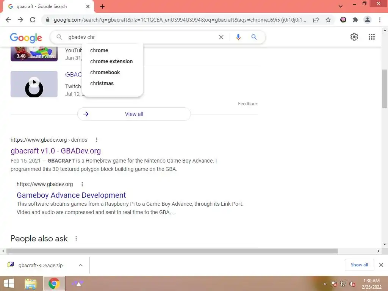Image resolution: width=388 pixels, height=291 pixels.
Task: Open muted volume tray icon
Action: (x=352, y=284)
